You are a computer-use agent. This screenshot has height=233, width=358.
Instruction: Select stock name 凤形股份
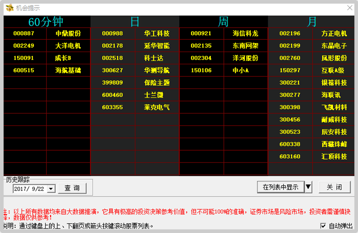334,58
